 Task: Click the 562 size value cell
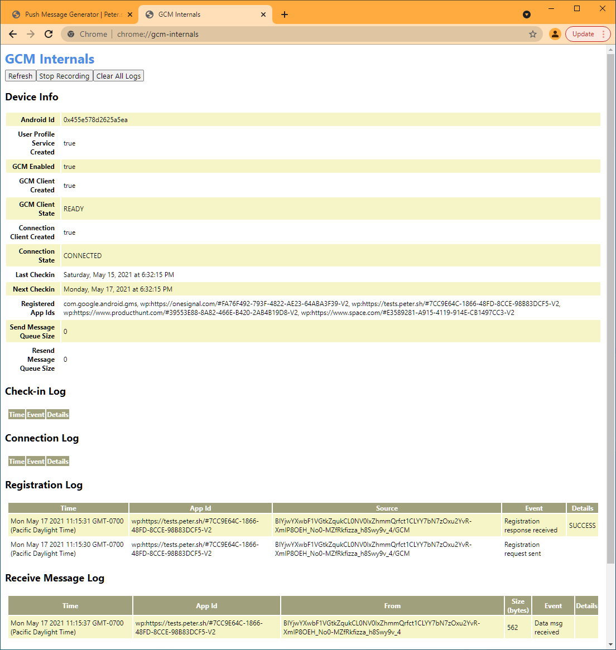(x=518, y=628)
